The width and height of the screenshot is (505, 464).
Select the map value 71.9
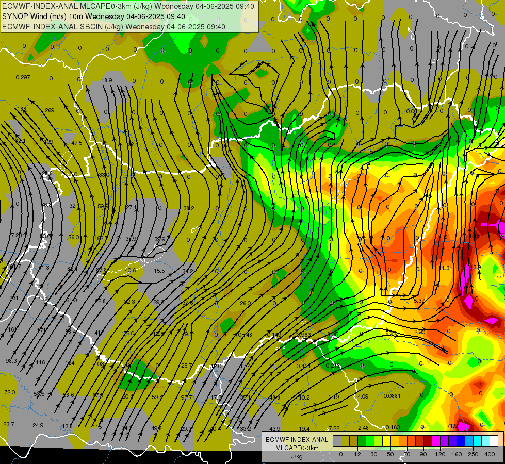point(452,426)
